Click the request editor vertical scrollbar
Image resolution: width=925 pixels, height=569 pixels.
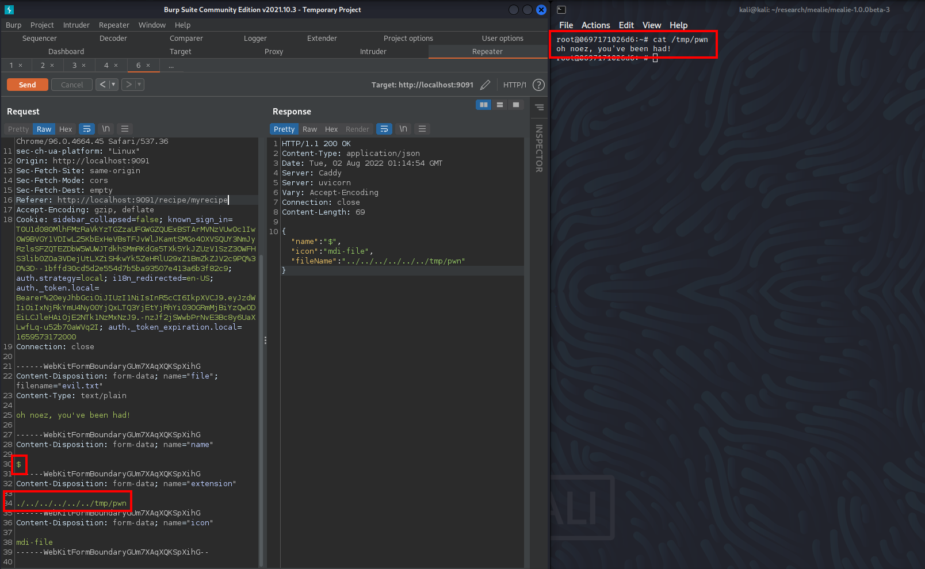click(261, 411)
